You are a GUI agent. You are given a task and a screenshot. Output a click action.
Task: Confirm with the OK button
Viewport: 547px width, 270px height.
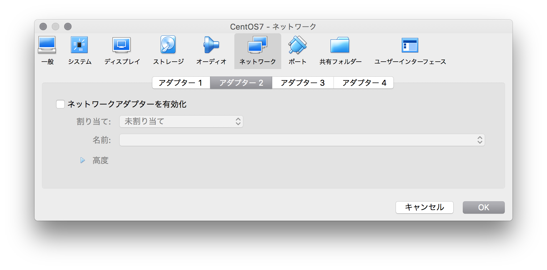483,207
